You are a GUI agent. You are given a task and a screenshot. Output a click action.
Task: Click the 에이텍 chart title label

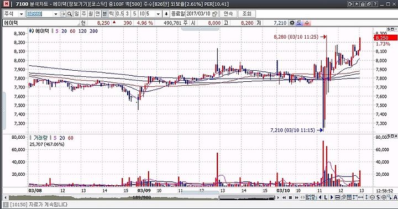click(42, 31)
